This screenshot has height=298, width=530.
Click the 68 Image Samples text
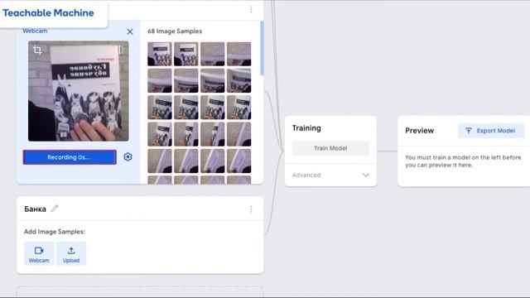pos(175,31)
